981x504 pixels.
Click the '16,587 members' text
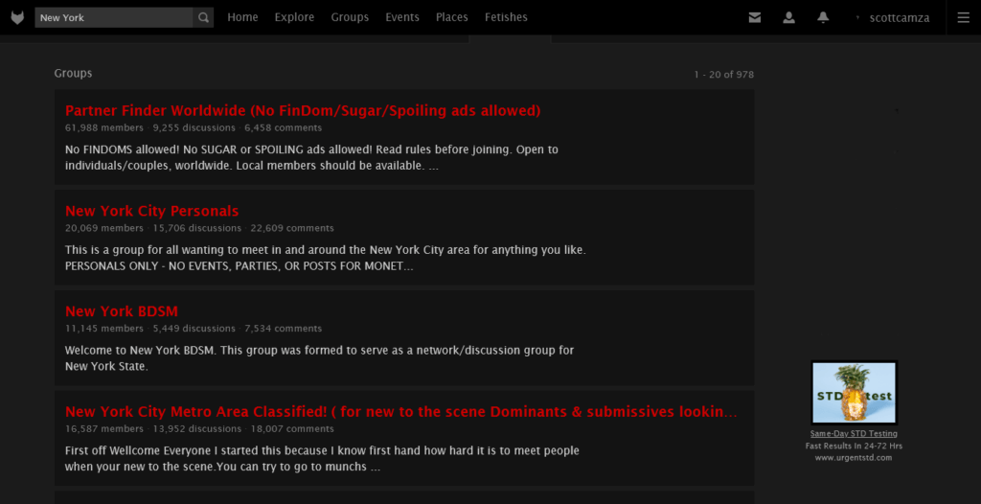click(x=104, y=429)
